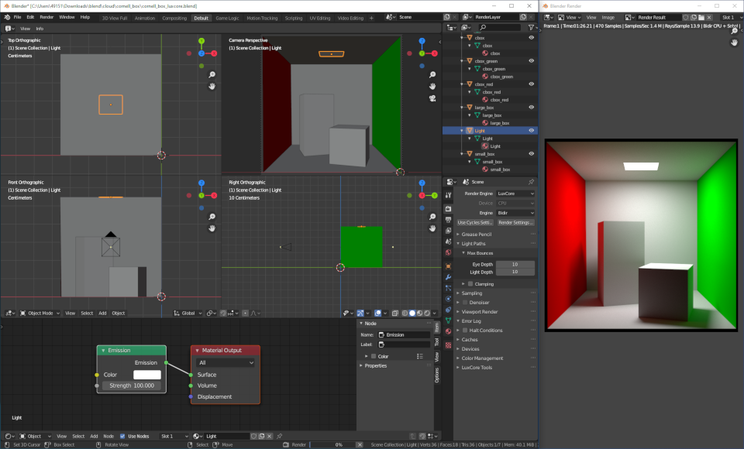Open the Add menu in viewport header
The image size is (744, 449).
pyautogui.click(x=102, y=313)
